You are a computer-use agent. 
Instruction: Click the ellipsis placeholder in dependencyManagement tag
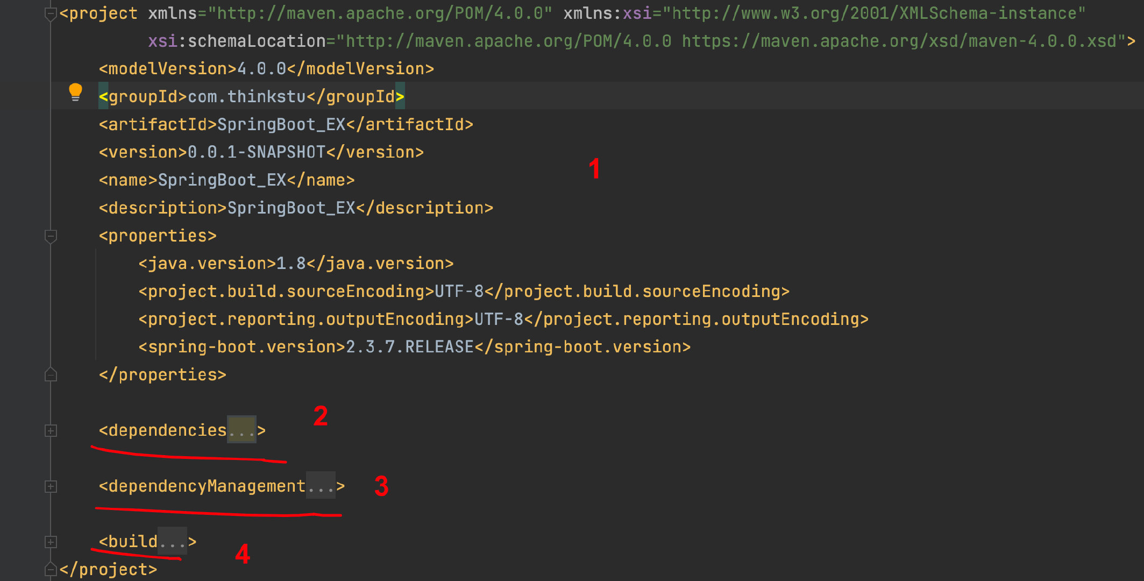coord(321,486)
